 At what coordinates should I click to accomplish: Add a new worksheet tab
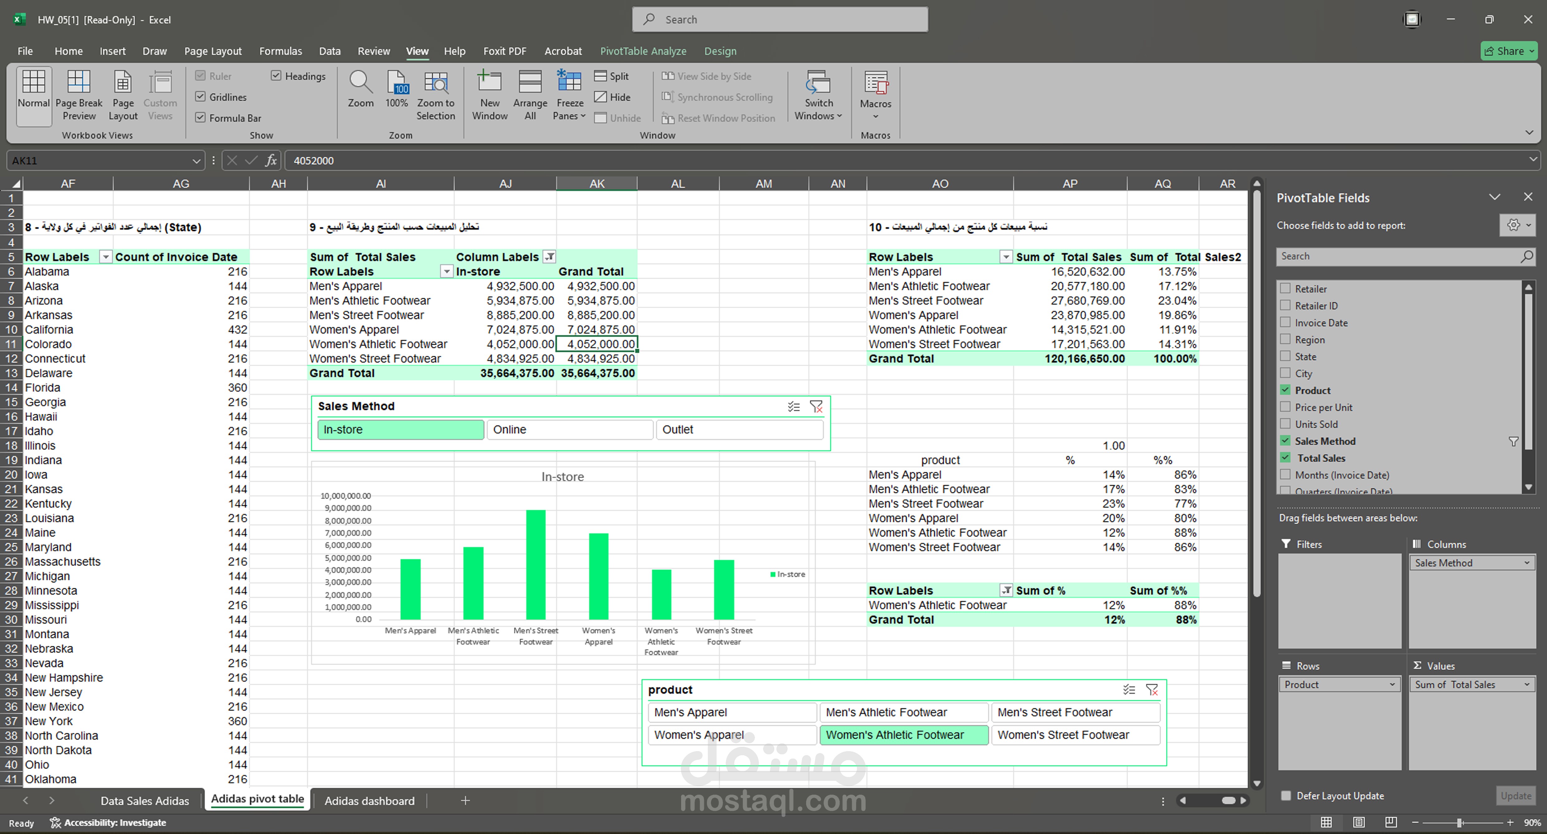466,800
